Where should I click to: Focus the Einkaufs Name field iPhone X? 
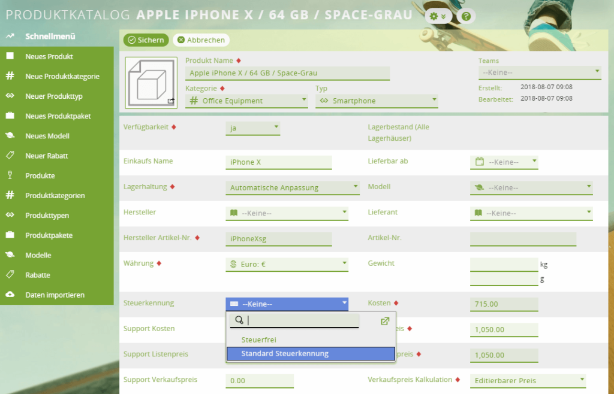(x=278, y=162)
